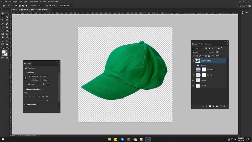This screenshot has height=142, width=252.
Task: Click the Add to selection mode icon
Action: click(x=20, y=6)
